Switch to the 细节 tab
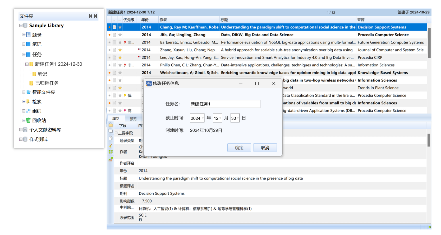 116,119
